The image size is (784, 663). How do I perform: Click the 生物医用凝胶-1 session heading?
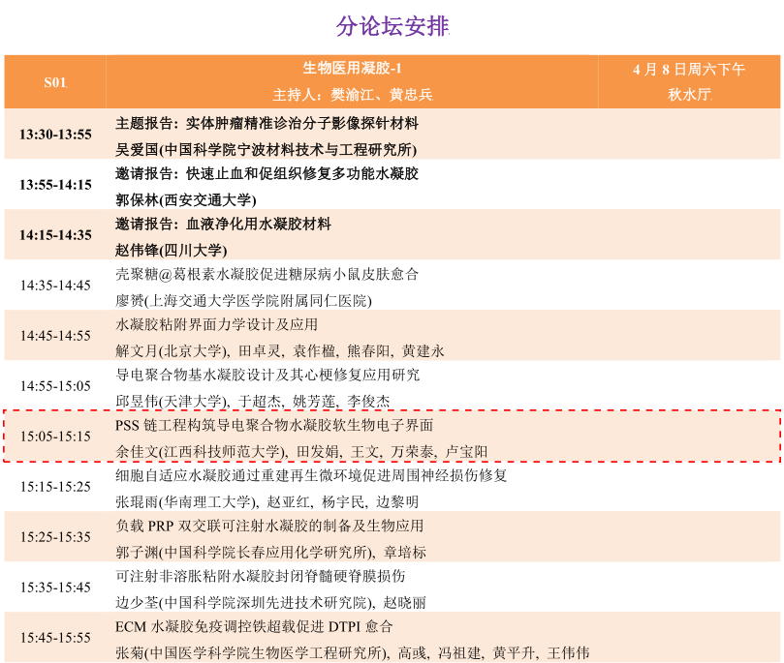(352, 69)
